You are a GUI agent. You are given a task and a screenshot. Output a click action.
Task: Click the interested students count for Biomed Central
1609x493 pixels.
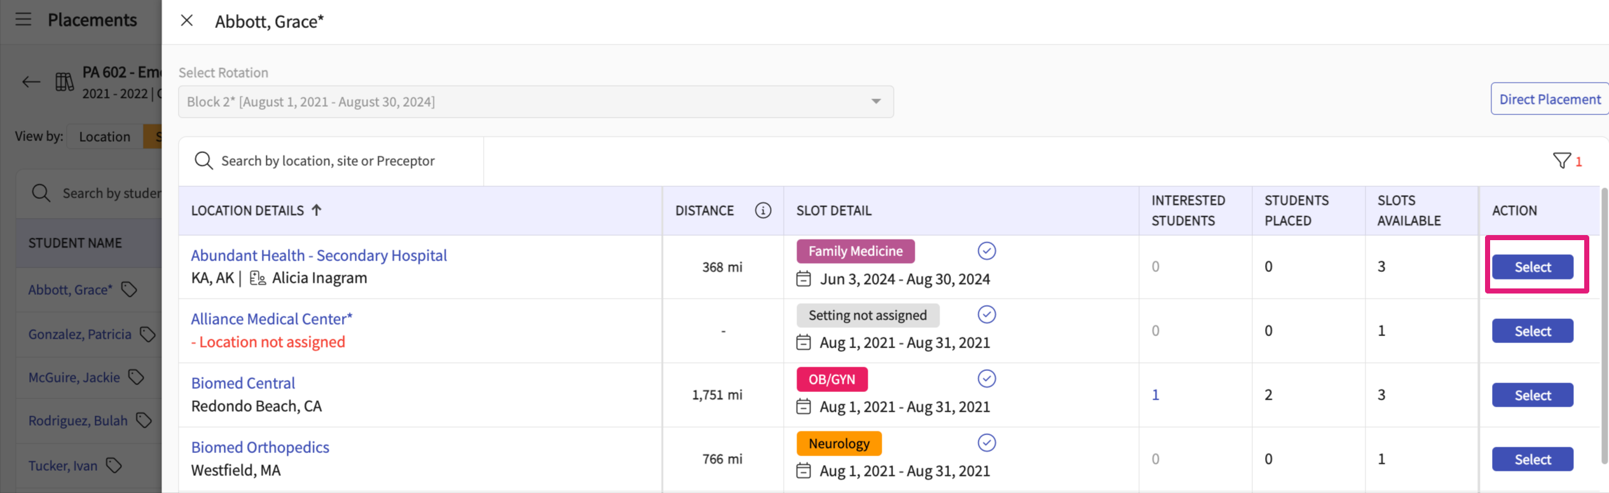pos(1155,395)
